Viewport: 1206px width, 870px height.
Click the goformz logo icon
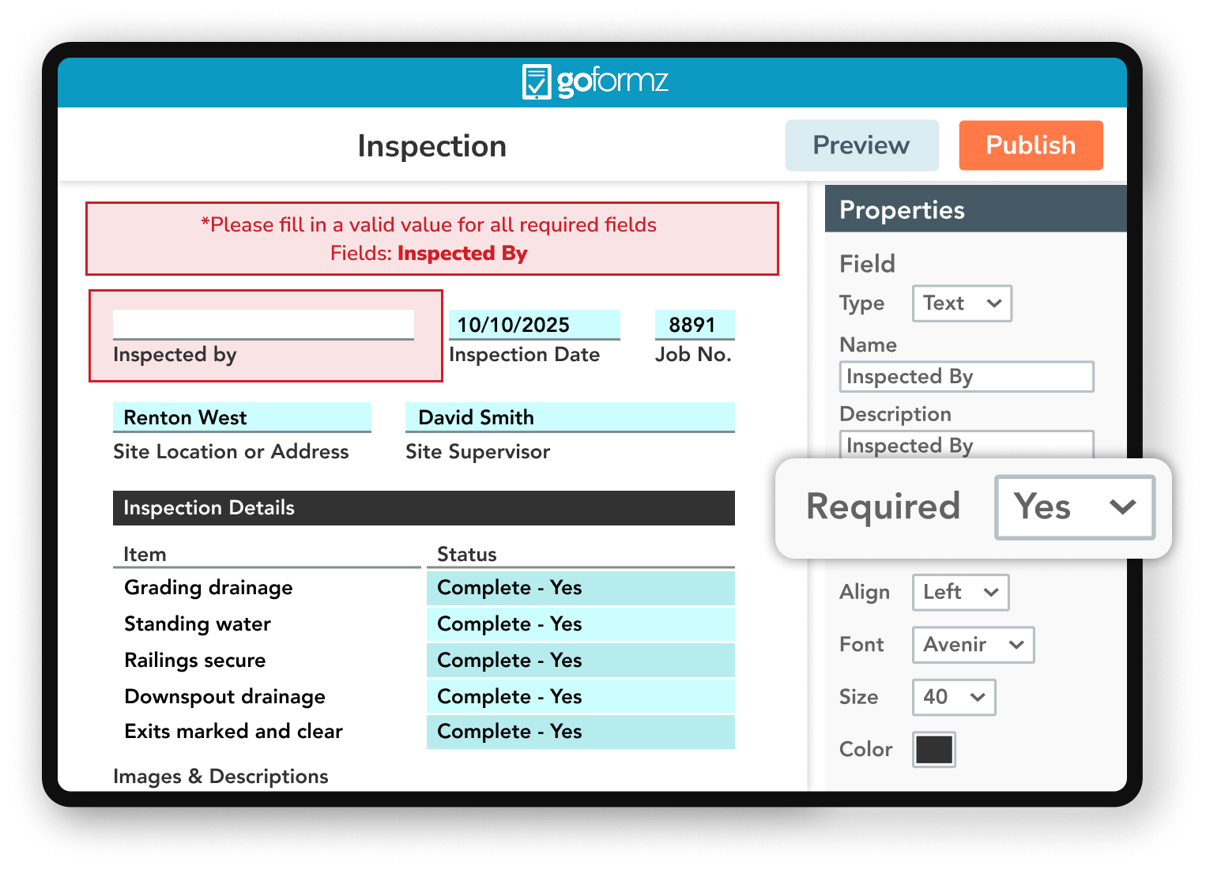[x=538, y=81]
